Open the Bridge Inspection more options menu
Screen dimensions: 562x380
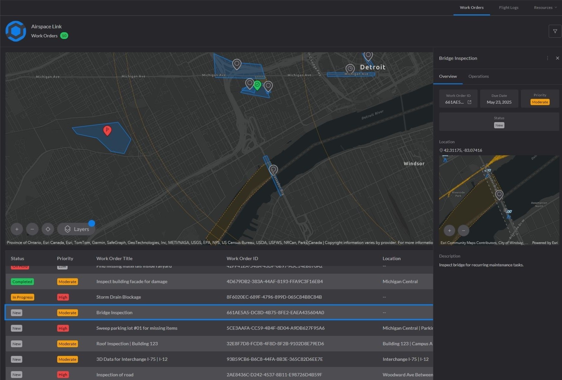click(x=547, y=58)
